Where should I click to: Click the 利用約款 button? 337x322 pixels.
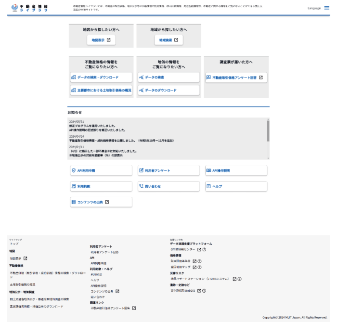[101, 186]
